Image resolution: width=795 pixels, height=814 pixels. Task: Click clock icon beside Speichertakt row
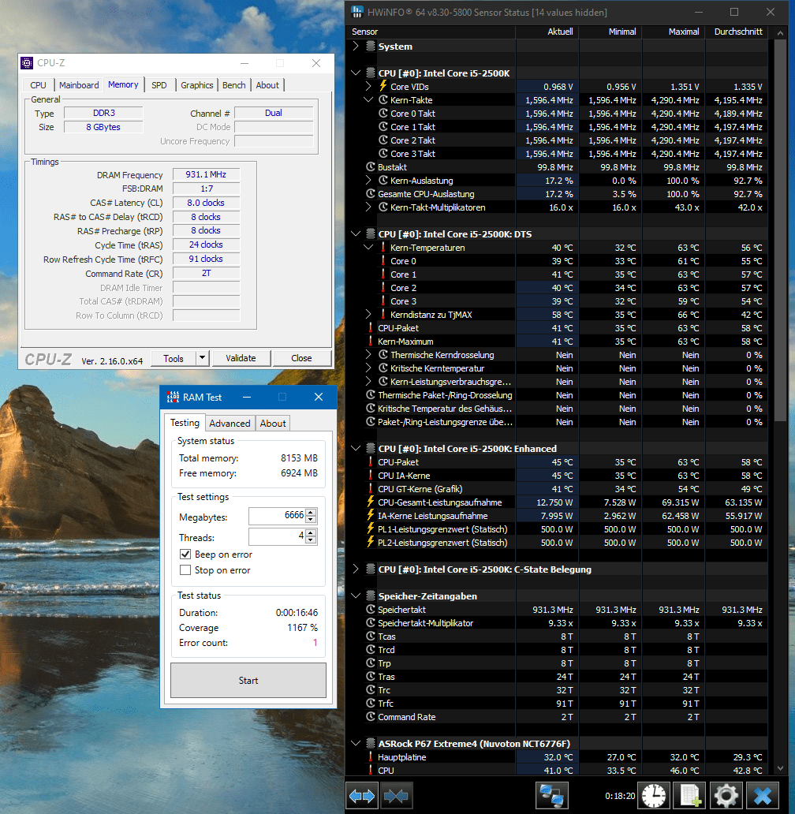pyautogui.click(x=371, y=609)
